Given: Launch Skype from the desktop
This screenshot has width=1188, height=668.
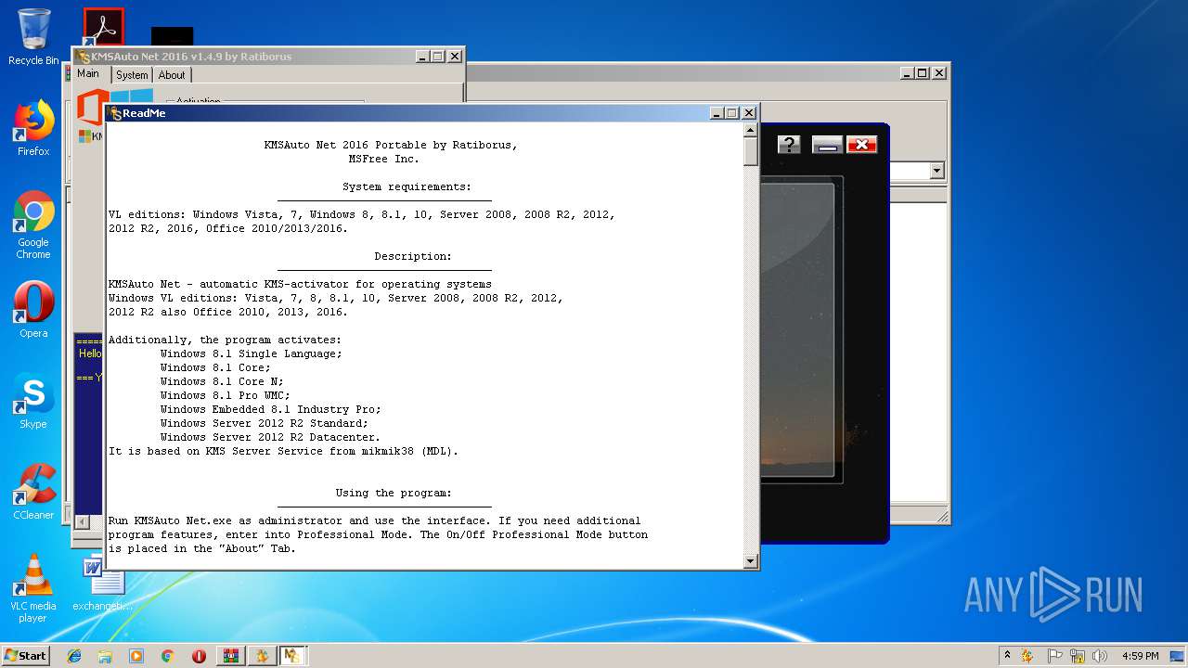Looking at the screenshot, I should [33, 401].
